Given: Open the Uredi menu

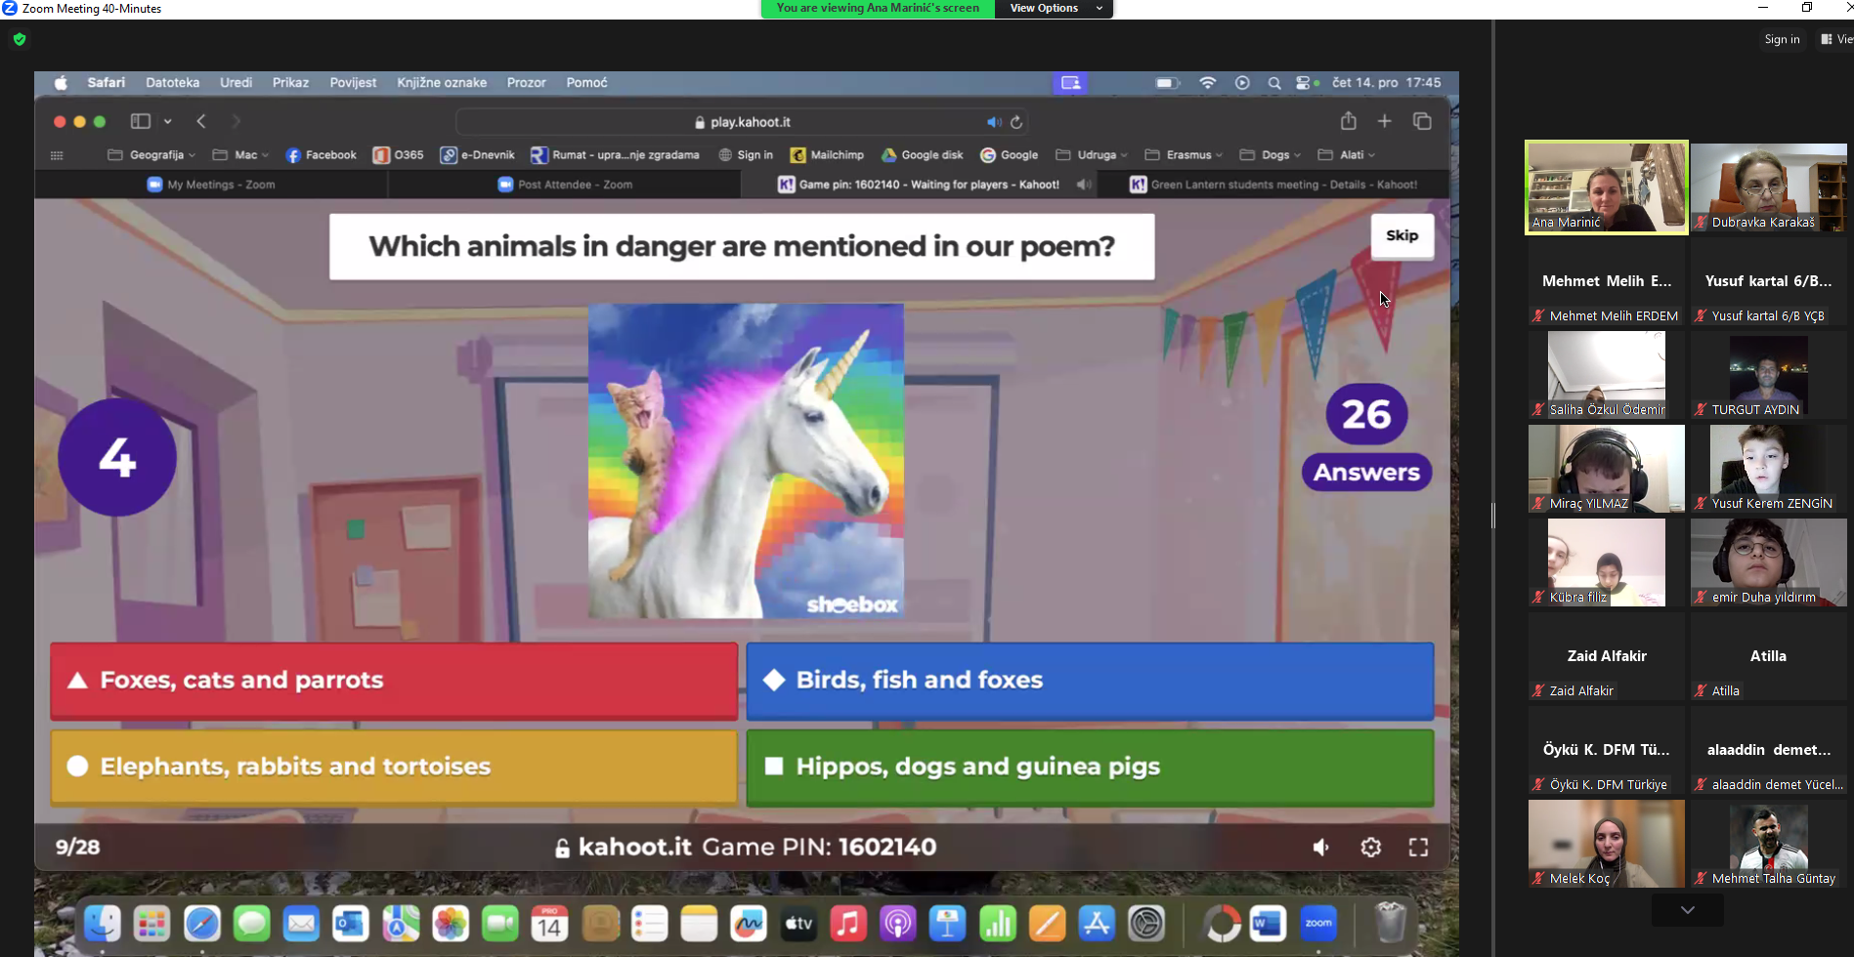Looking at the screenshot, I should click(236, 83).
